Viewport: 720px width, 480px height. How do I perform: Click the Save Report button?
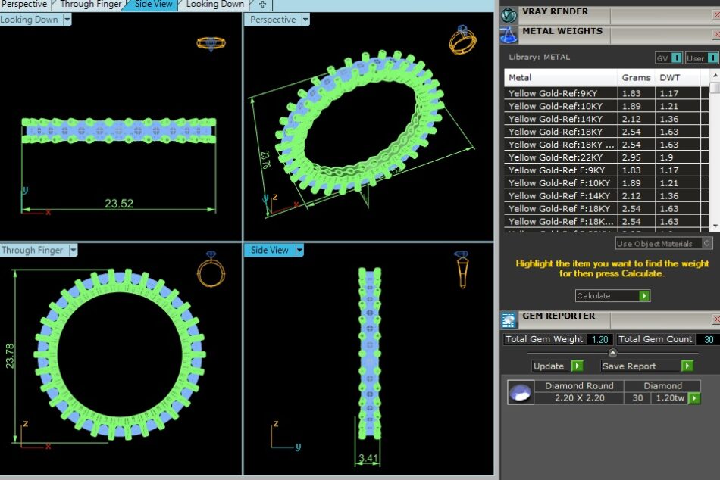pos(647,366)
